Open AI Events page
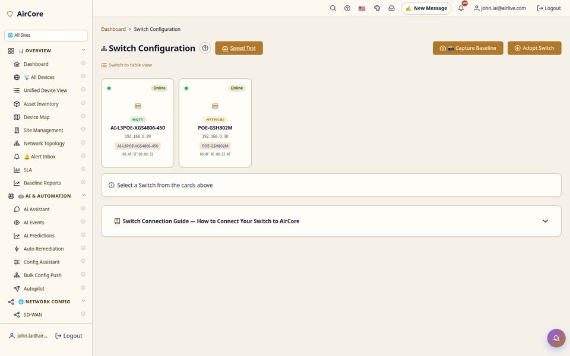Screen dimensions: 570x356 click(x=34, y=223)
